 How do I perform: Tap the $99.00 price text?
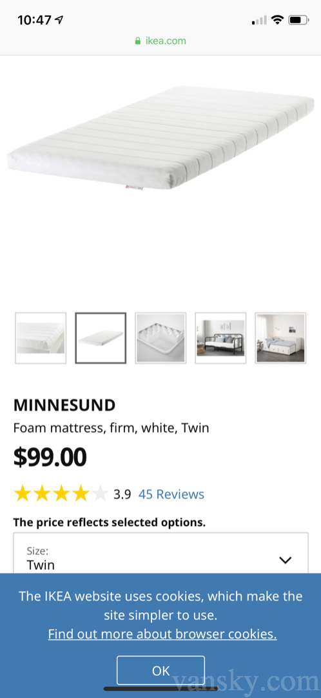(x=50, y=457)
